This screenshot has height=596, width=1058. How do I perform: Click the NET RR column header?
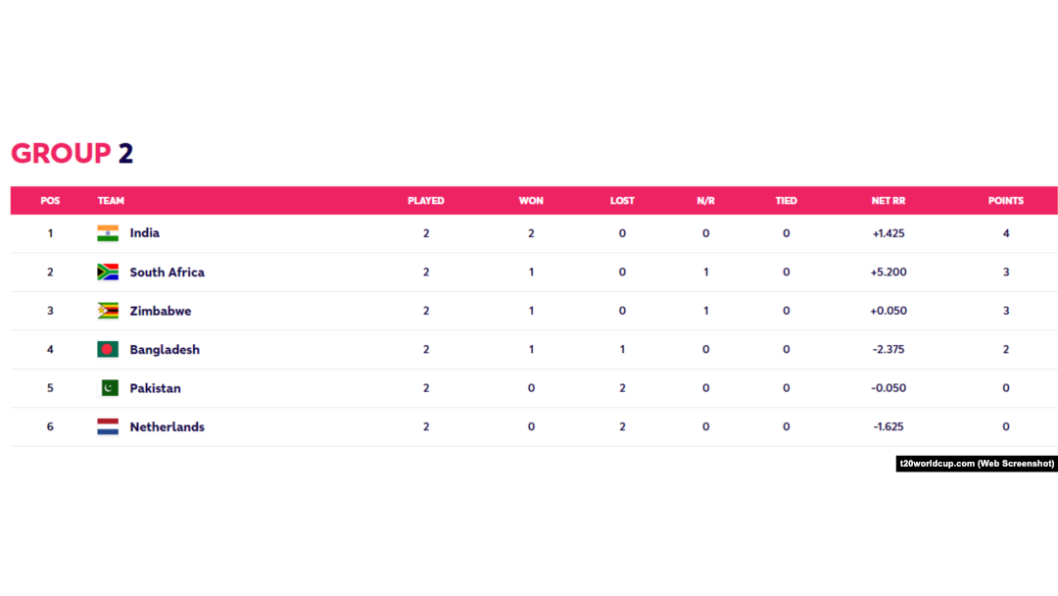tap(888, 201)
